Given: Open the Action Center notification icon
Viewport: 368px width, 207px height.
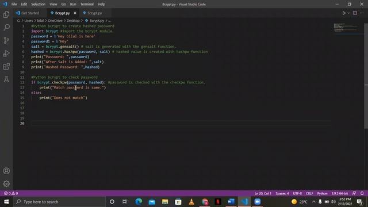Looking at the screenshot, I should click(359, 202).
